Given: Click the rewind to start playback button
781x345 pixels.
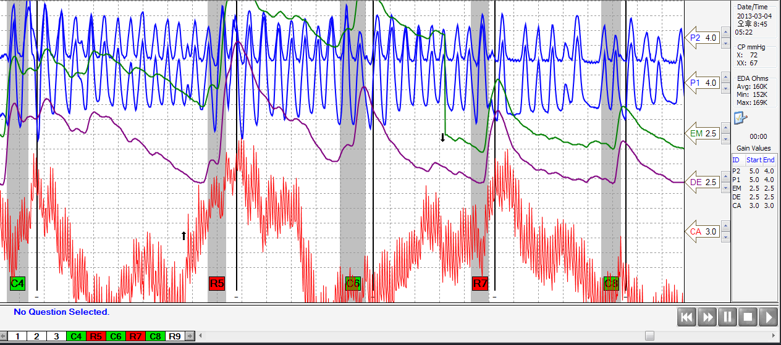Looking at the screenshot, I should coord(687,317).
